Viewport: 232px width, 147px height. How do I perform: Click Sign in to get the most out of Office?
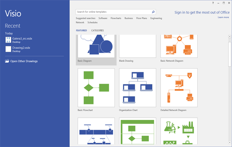pyautogui.click(x=202, y=12)
